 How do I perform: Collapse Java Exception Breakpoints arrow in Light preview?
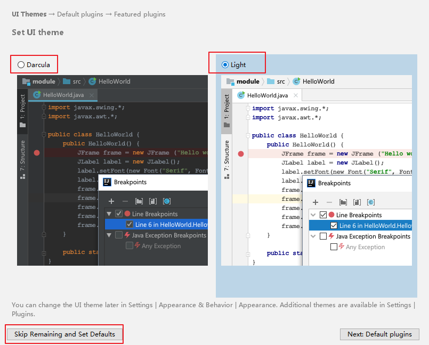coord(313,236)
